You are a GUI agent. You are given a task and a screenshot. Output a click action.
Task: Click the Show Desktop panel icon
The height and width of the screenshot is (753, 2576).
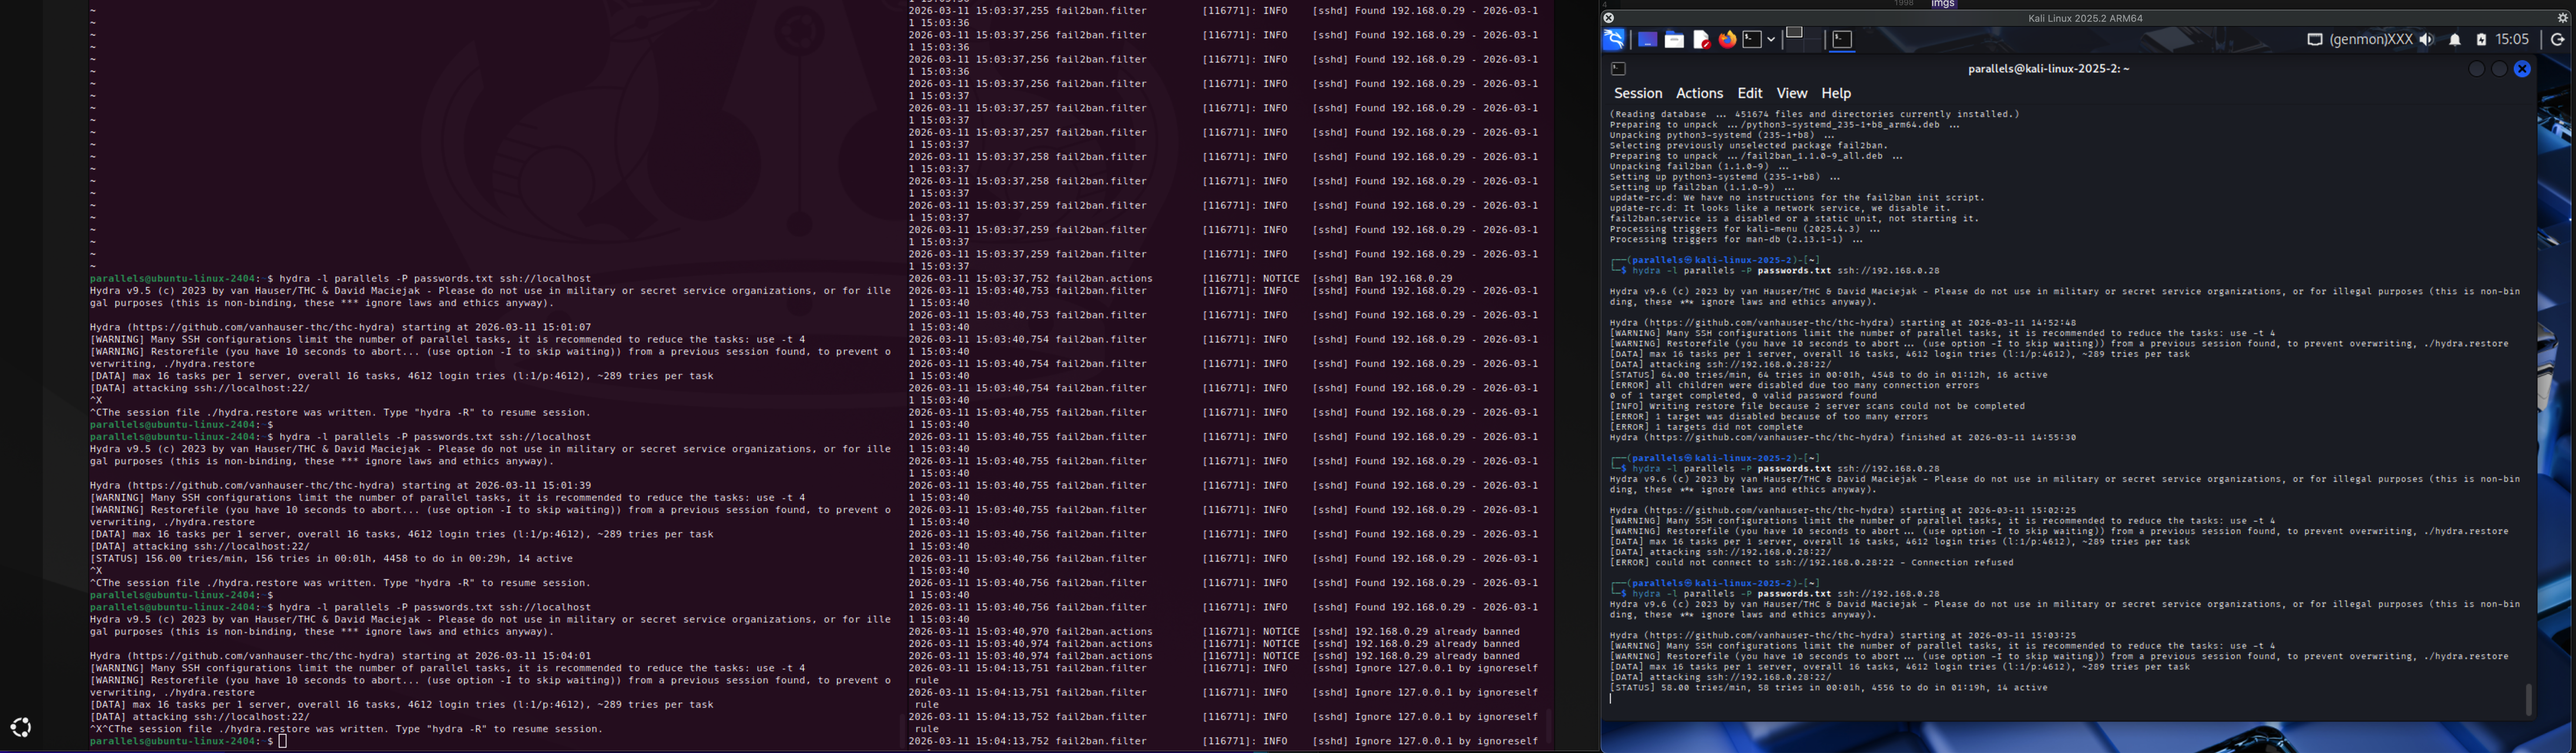coord(1646,40)
